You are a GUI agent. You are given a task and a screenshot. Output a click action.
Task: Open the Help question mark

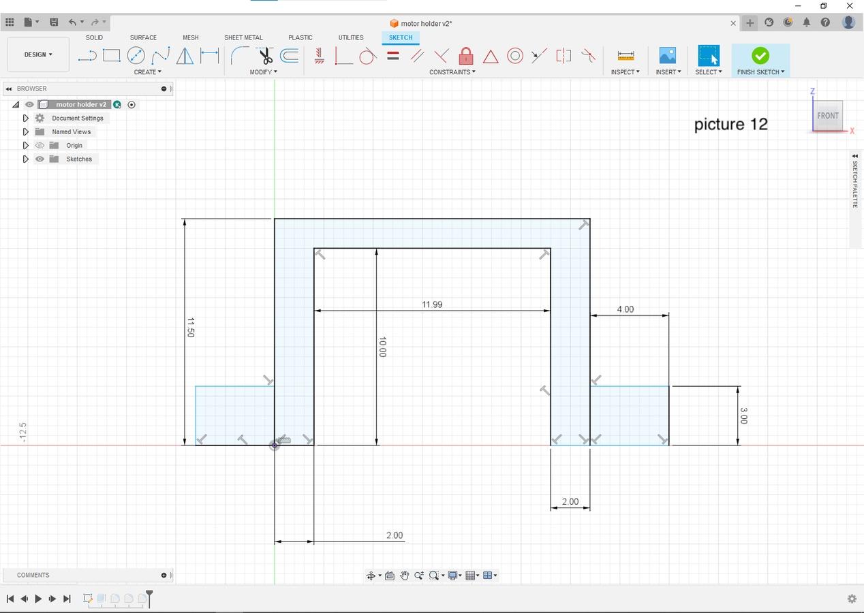point(825,22)
